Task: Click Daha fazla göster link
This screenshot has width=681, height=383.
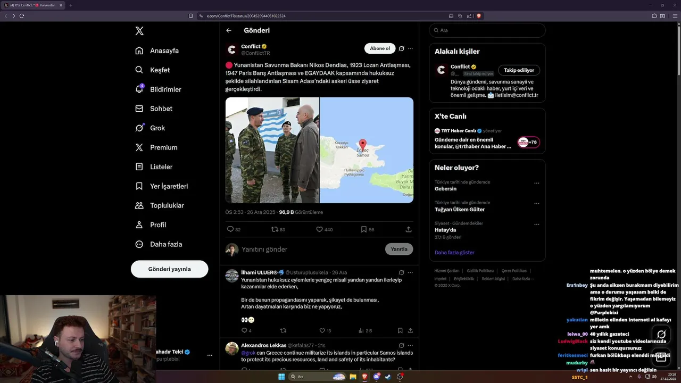Action: click(454, 253)
